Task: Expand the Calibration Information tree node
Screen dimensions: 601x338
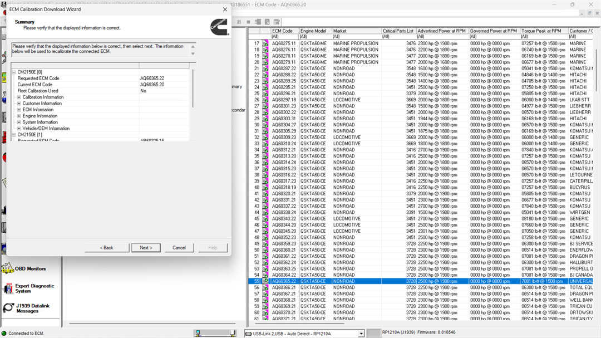Action: pyautogui.click(x=19, y=97)
